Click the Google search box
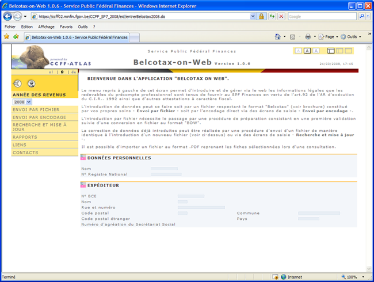This screenshot has width=374, height=282. [322, 17]
